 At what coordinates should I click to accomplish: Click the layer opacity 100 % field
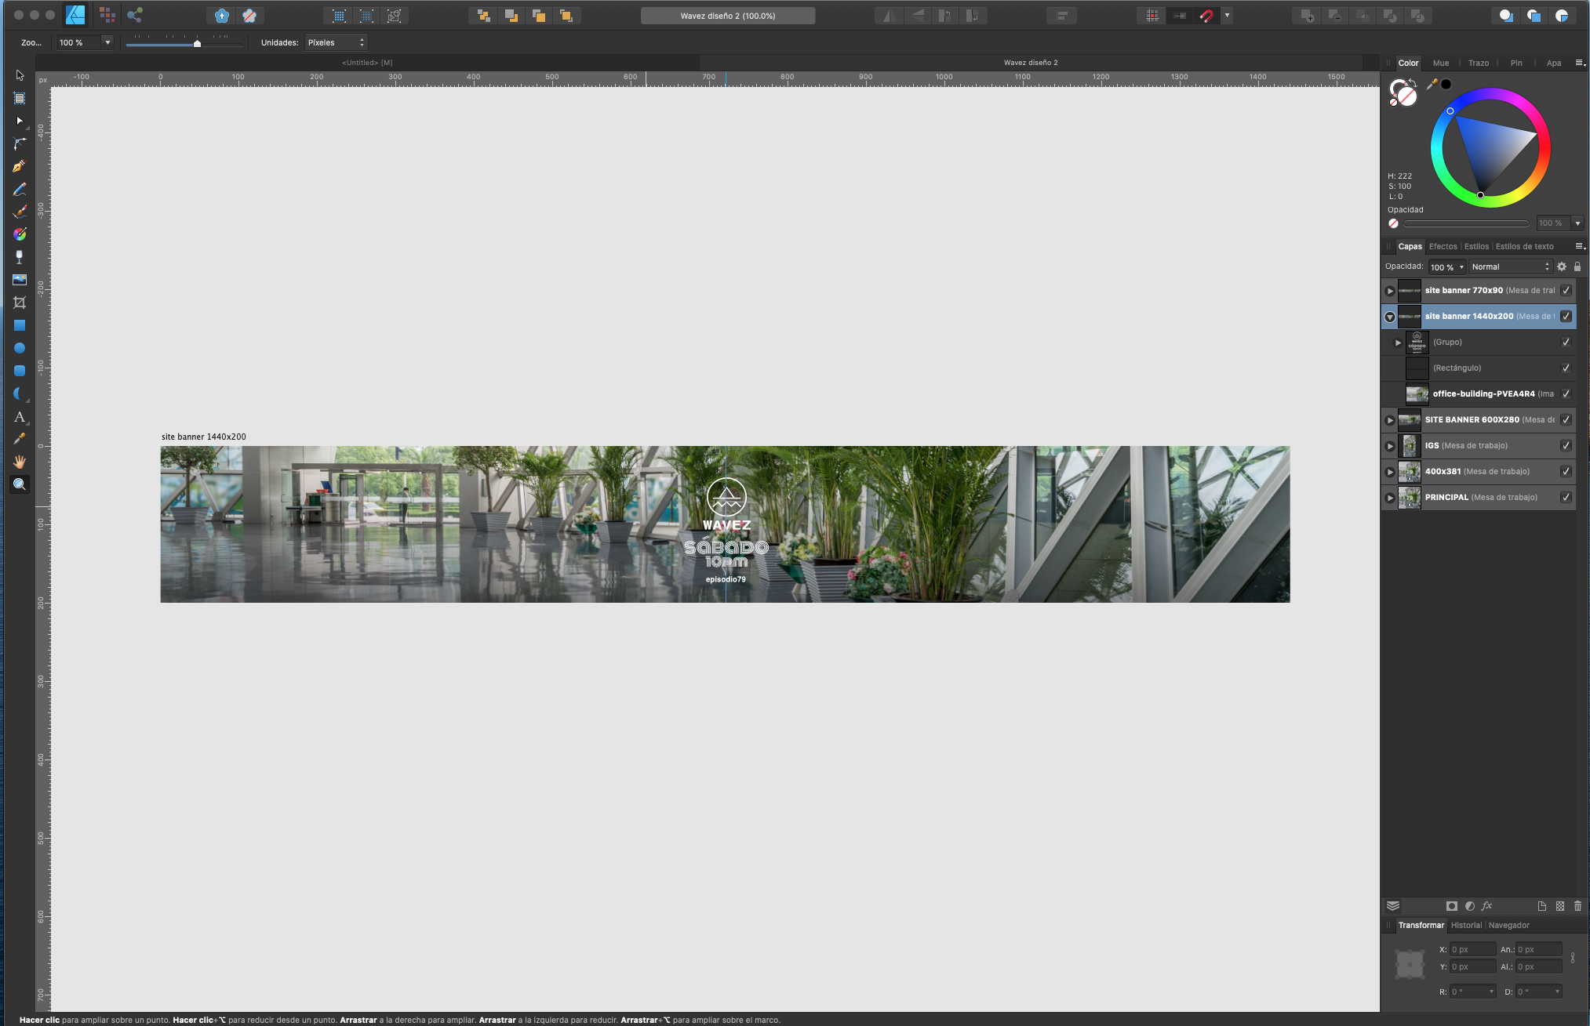(x=1446, y=266)
